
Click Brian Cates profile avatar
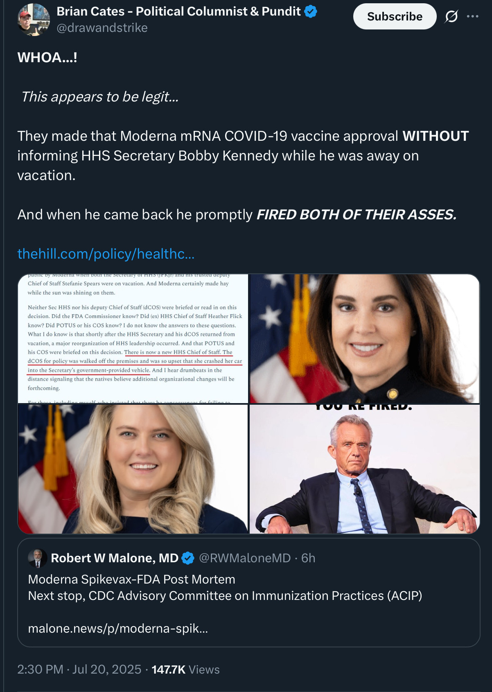tap(34, 19)
